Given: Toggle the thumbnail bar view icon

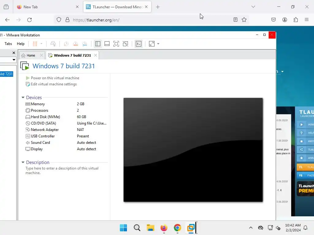Looking at the screenshot, I should click(x=107, y=44).
